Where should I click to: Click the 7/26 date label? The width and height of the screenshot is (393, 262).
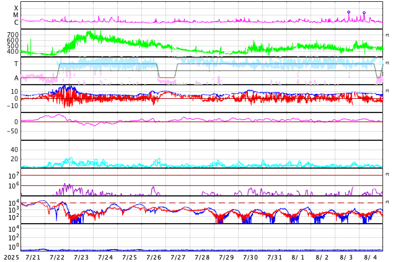click(154, 258)
